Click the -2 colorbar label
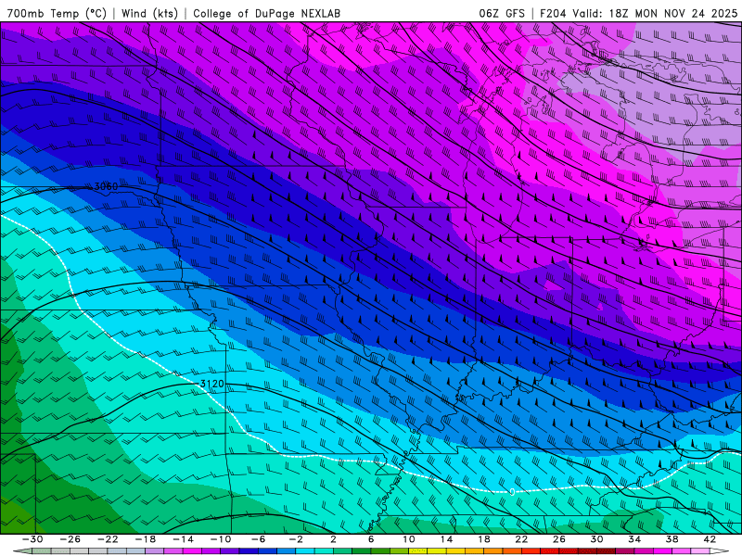Viewport: 742px width, 556px height. click(296, 539)
